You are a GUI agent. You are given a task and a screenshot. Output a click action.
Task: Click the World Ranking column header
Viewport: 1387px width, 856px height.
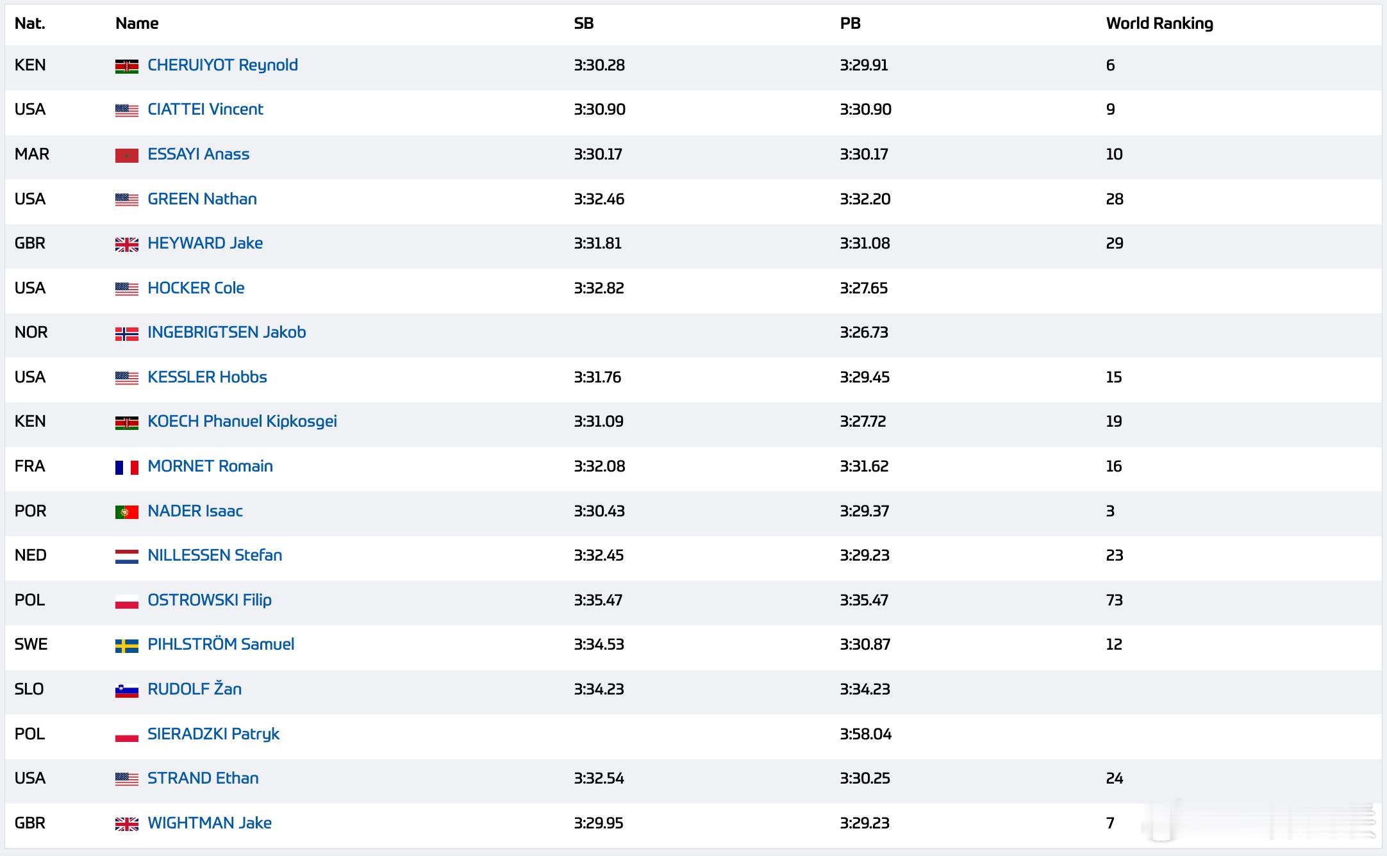coord(1159,24)
